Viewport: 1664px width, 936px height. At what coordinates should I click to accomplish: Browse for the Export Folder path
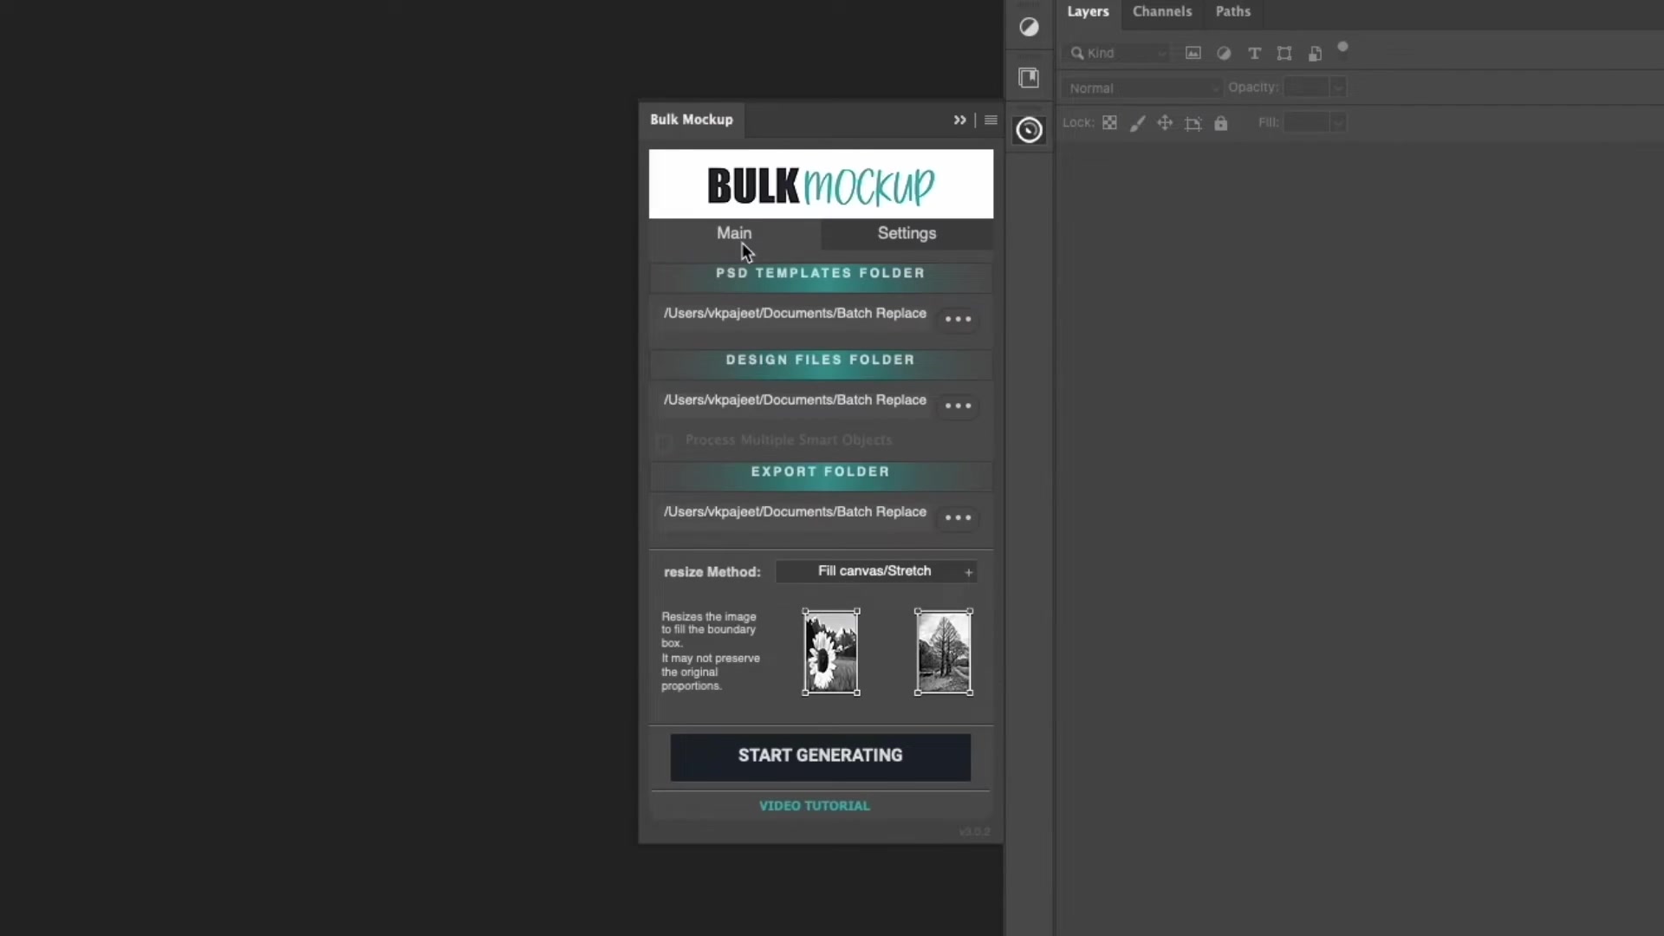pyautogui.click(x=958, y=517)
